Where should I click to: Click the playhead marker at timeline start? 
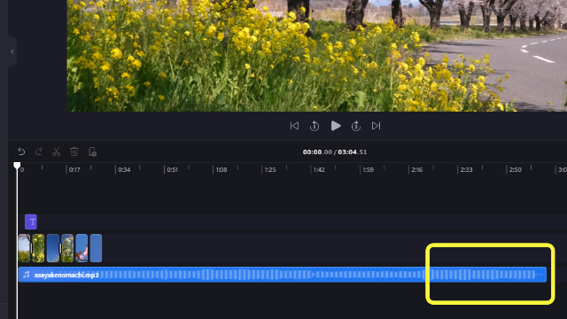point(17,166)
